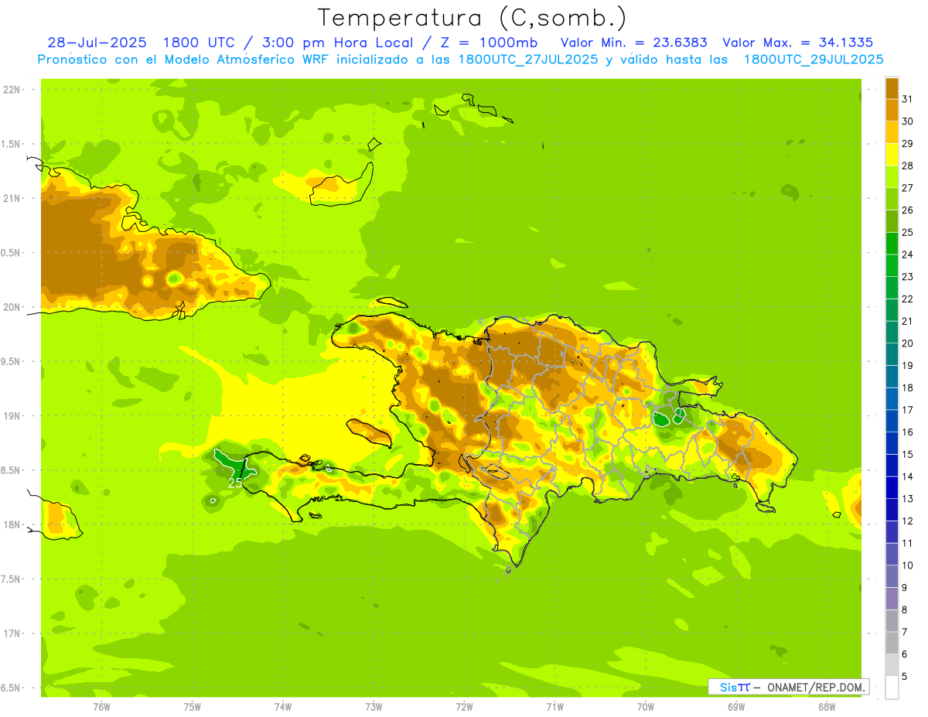Click the legend swatch between 6 and 7
Image resolution: width=928 pixels, height=717 pixels.
point(892,644)
